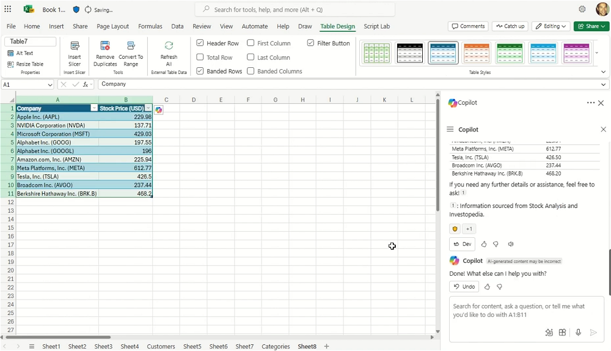Select the purple table style swatch

tap(576, 53)
